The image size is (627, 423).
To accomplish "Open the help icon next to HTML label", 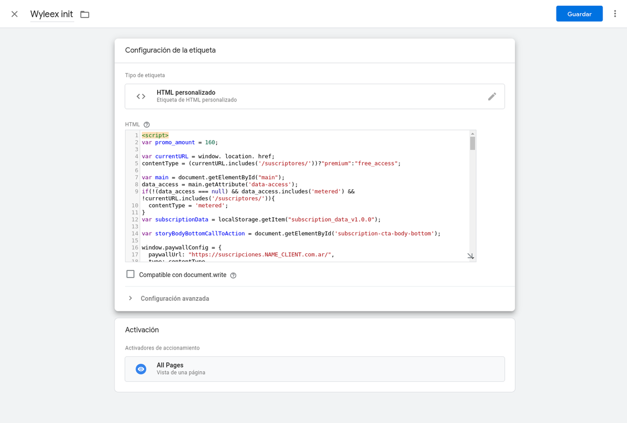I will tap(147, 125).
